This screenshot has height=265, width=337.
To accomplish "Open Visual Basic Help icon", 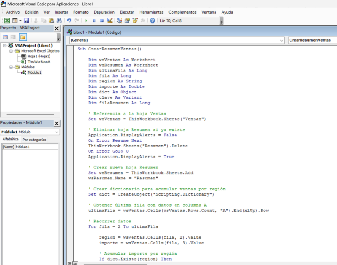I will [152, 21].
